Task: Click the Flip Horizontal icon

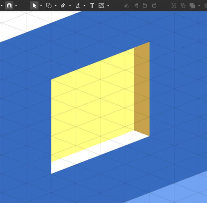Action: click(126, 6)
